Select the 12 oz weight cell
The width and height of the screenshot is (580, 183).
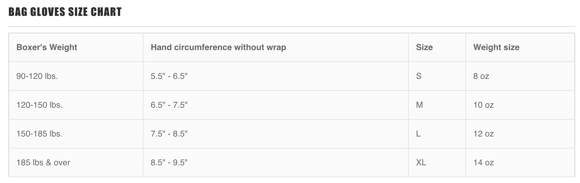point(484,134)
